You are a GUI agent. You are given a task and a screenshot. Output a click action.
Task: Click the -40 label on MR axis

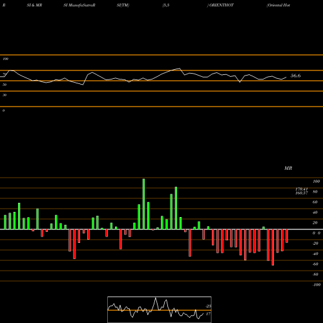click(x=315, y=254)
